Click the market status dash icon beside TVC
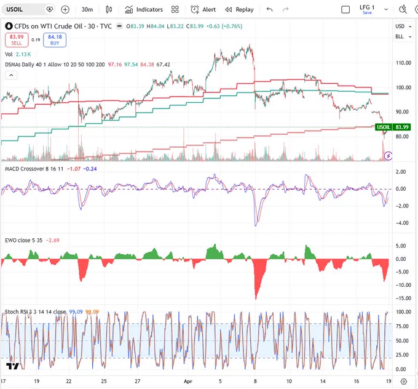 click(119, 26)
